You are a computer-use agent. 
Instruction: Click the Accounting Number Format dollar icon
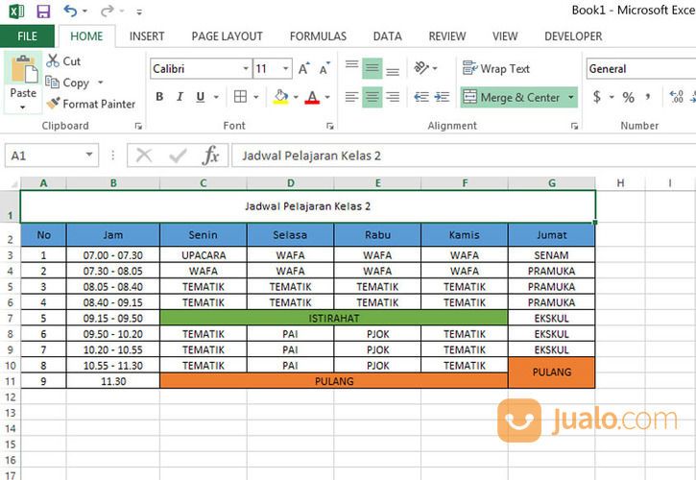pyautogui.click(x=597, y=97)
